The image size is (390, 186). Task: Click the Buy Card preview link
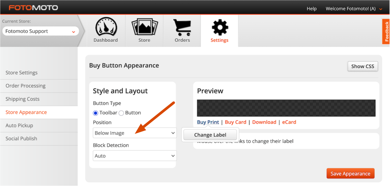[x=235, y=122]
